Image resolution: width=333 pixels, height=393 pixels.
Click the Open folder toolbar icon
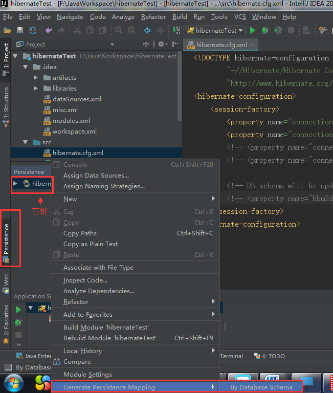[7, 31]
